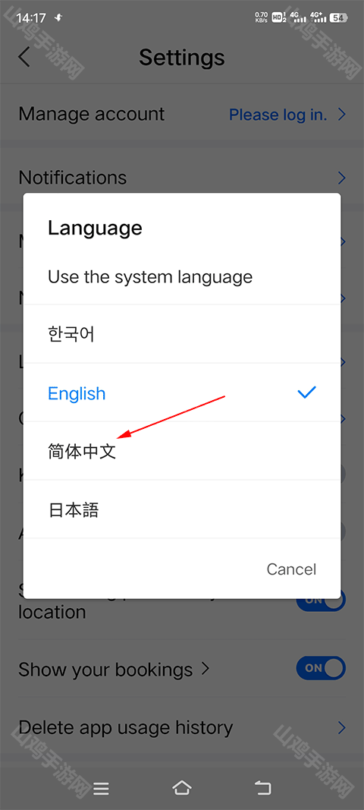Choose 한국어 from language list

pos(182,334)
